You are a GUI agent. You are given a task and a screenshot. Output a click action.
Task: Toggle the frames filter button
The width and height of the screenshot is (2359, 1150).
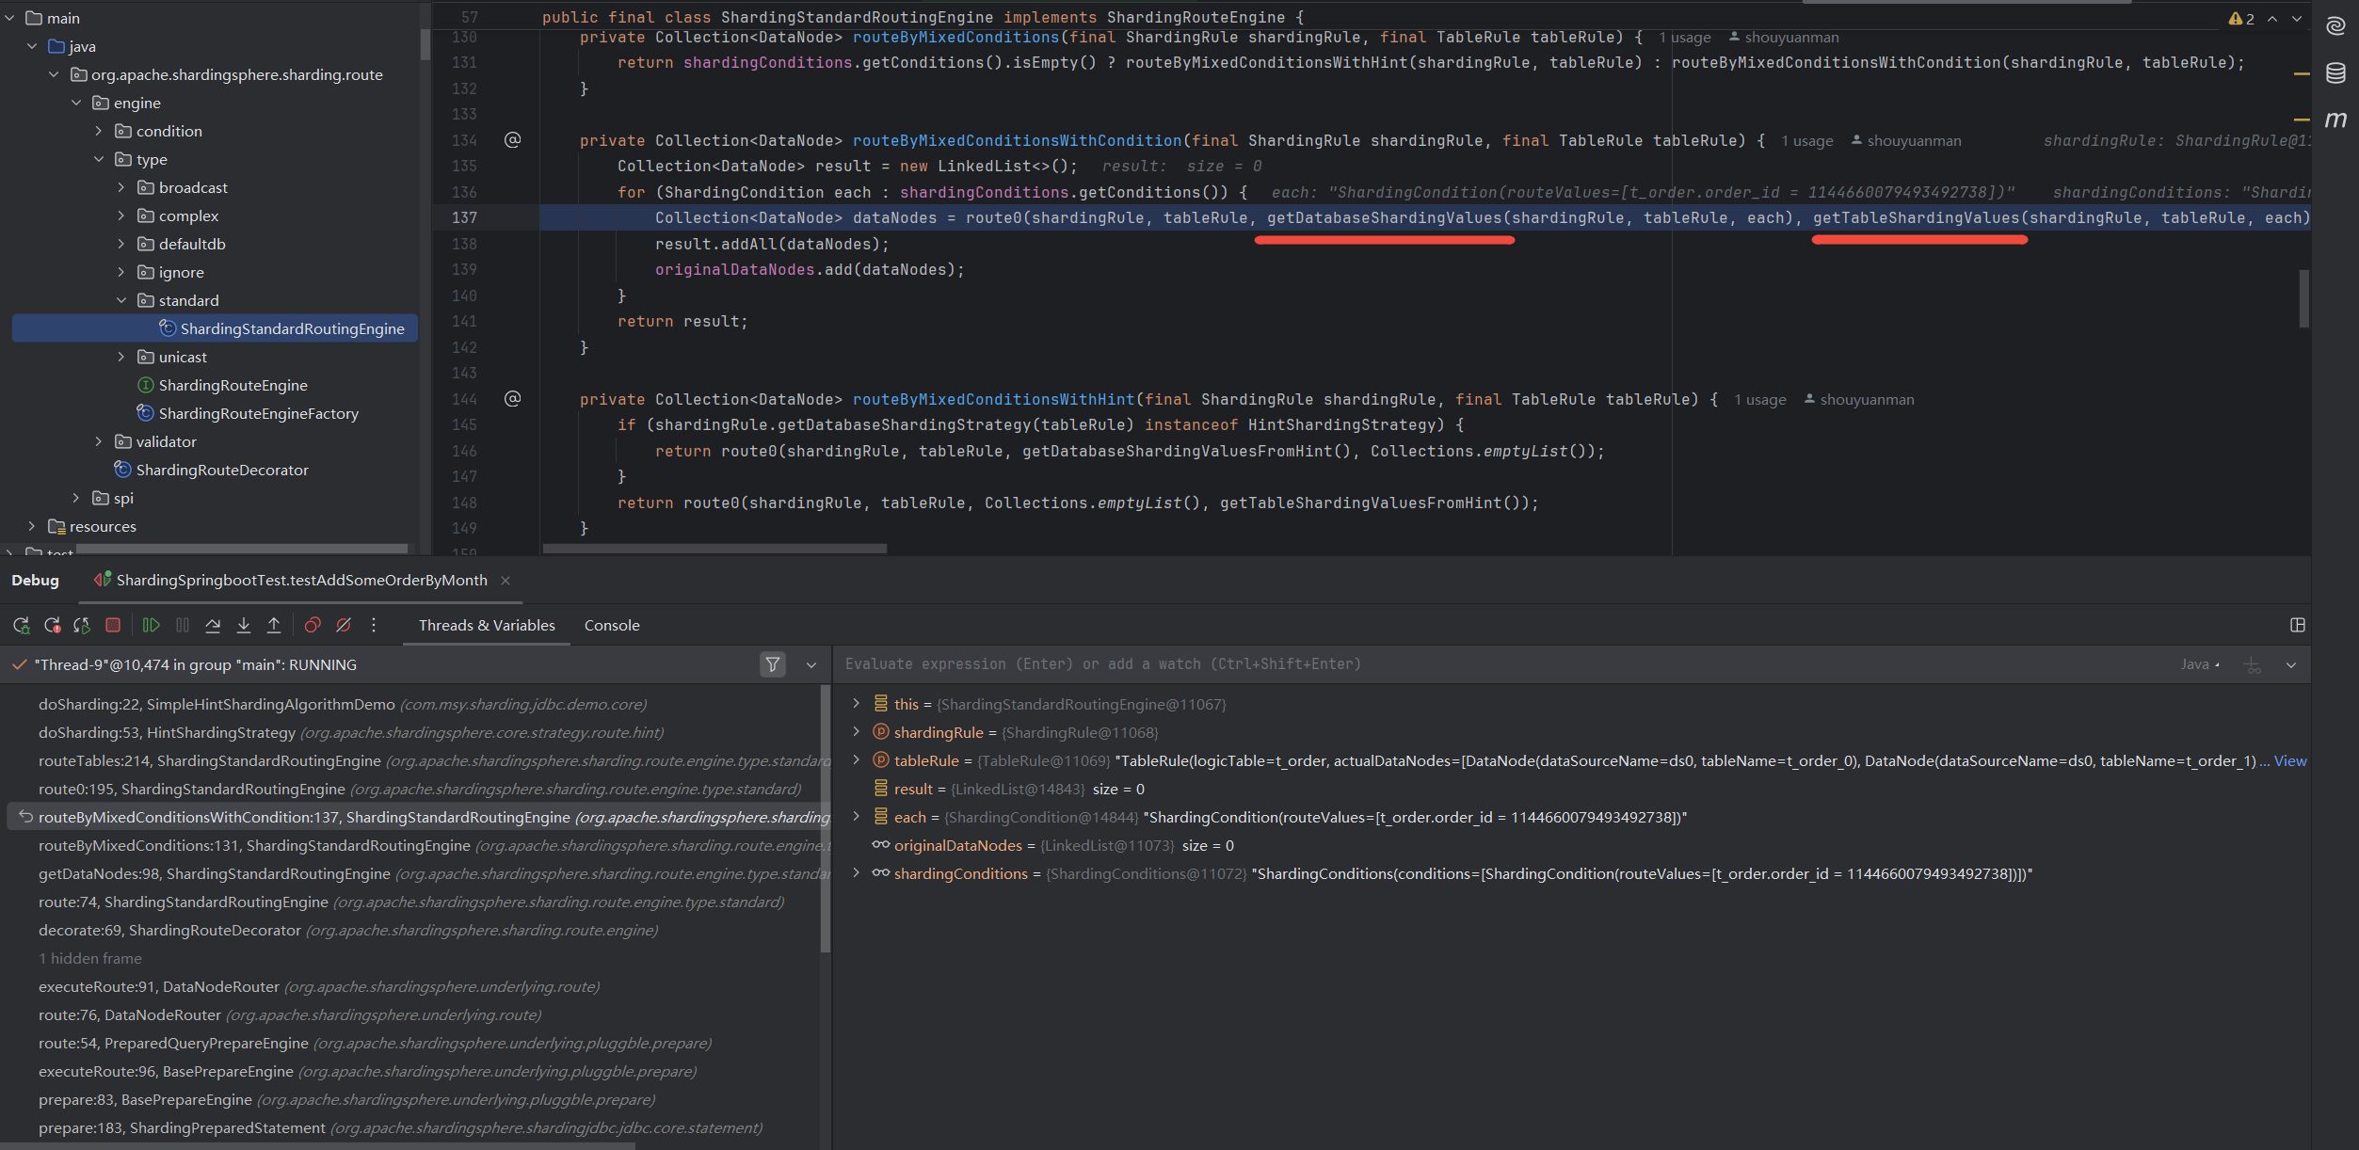pyautogui.click(x=772, y=664)
